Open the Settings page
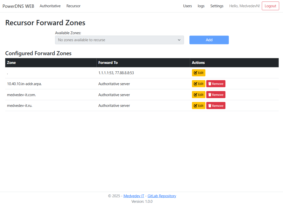Image resolution: width=283 pixels, height=204 pixels. (217, 6)
